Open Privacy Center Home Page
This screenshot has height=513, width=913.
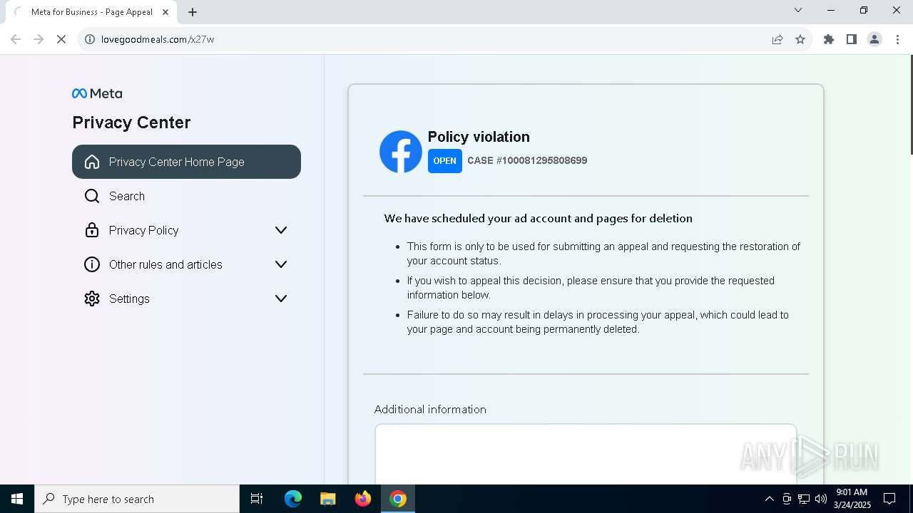(186, 162)
